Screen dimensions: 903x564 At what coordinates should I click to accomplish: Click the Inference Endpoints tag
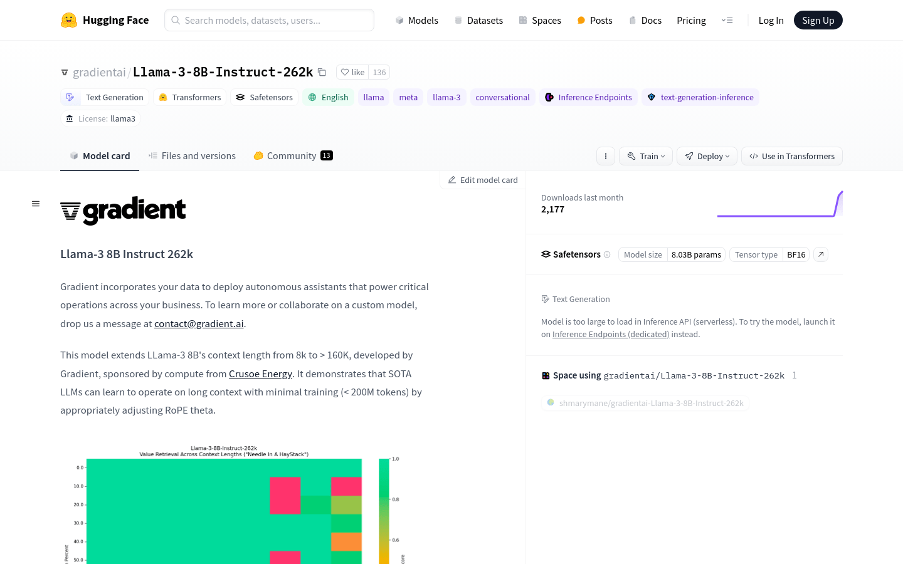588,97
